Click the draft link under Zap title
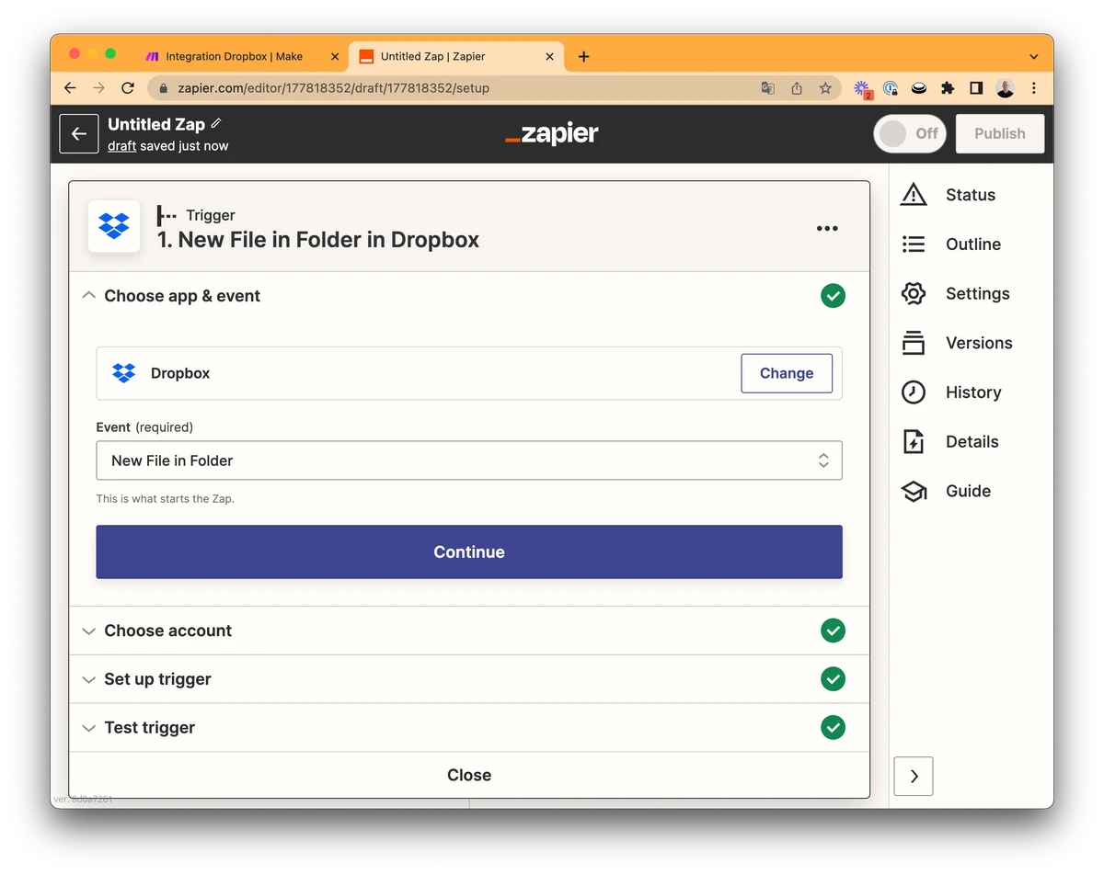The width and height of the screenshot is (1104, 875). [x=121, y=146]
